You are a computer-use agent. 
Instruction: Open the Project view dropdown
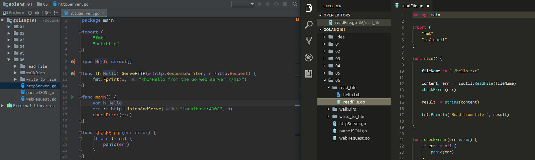point(13,13)
